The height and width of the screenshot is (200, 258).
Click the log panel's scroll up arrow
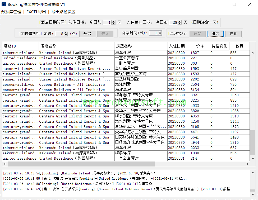pos(253,173)
